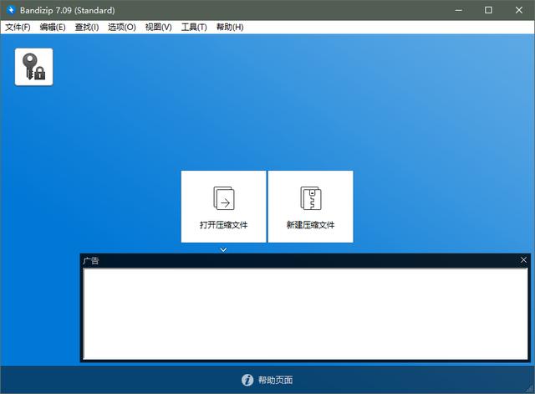Click the Bandizip logo in title bar
Viewport: 535px width, 394px height.
(x=11, y=10)
